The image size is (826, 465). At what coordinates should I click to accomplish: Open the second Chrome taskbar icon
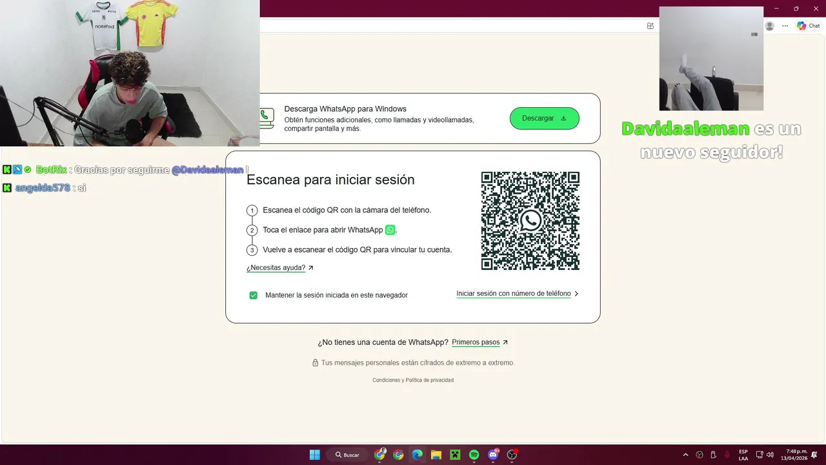click(x=399, y=455)
